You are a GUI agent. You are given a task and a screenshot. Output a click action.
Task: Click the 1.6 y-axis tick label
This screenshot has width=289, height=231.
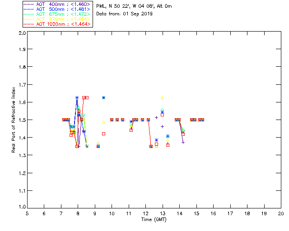[x=22, y=102]
